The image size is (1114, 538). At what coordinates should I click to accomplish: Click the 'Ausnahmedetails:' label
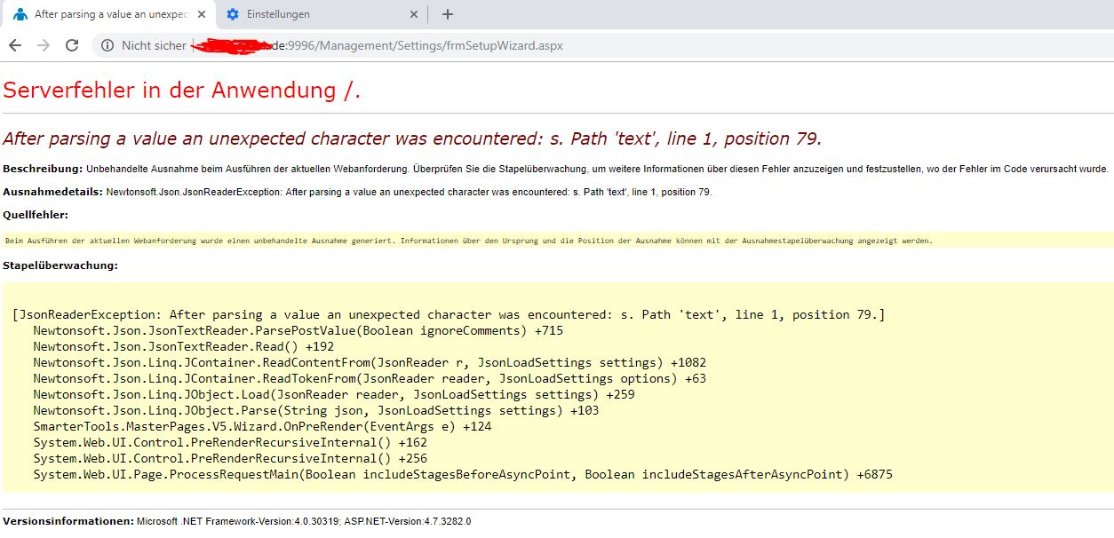point(52,192)
